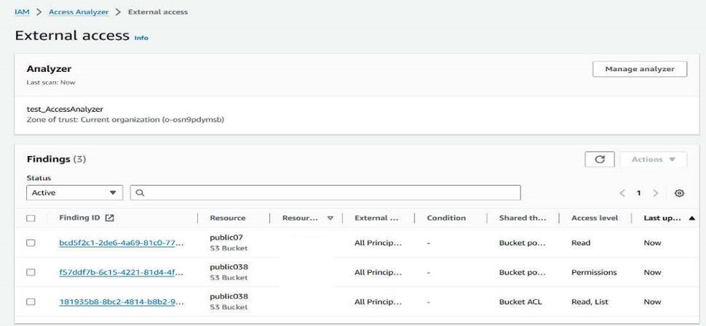Click the sort arrow on Resource owner column
The height and width of the screenshot is (326, 706).
330,218
